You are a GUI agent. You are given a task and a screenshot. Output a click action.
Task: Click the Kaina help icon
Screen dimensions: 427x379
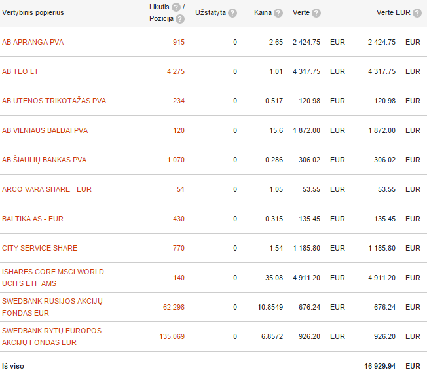278,13
